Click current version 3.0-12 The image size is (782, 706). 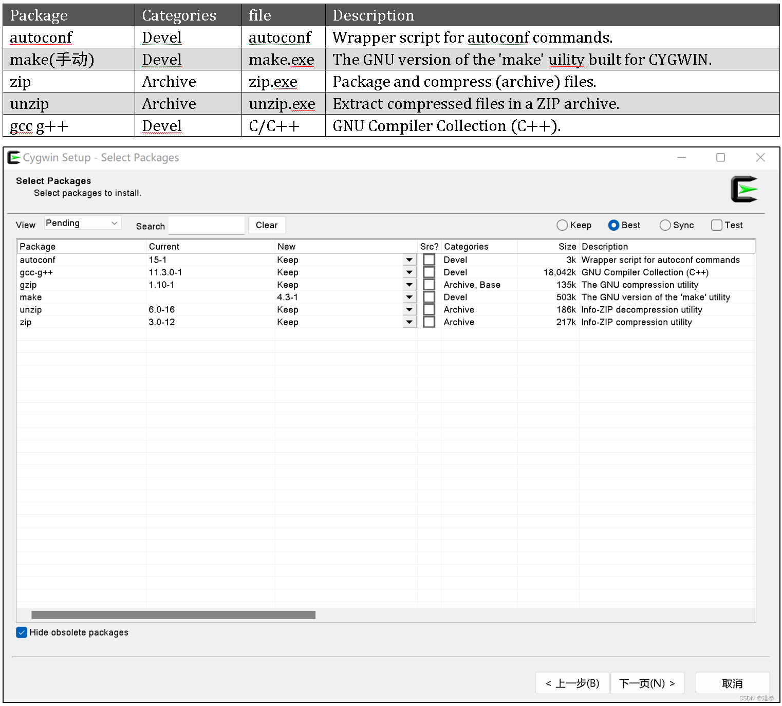pyautogui.click(x=162, y=322)
